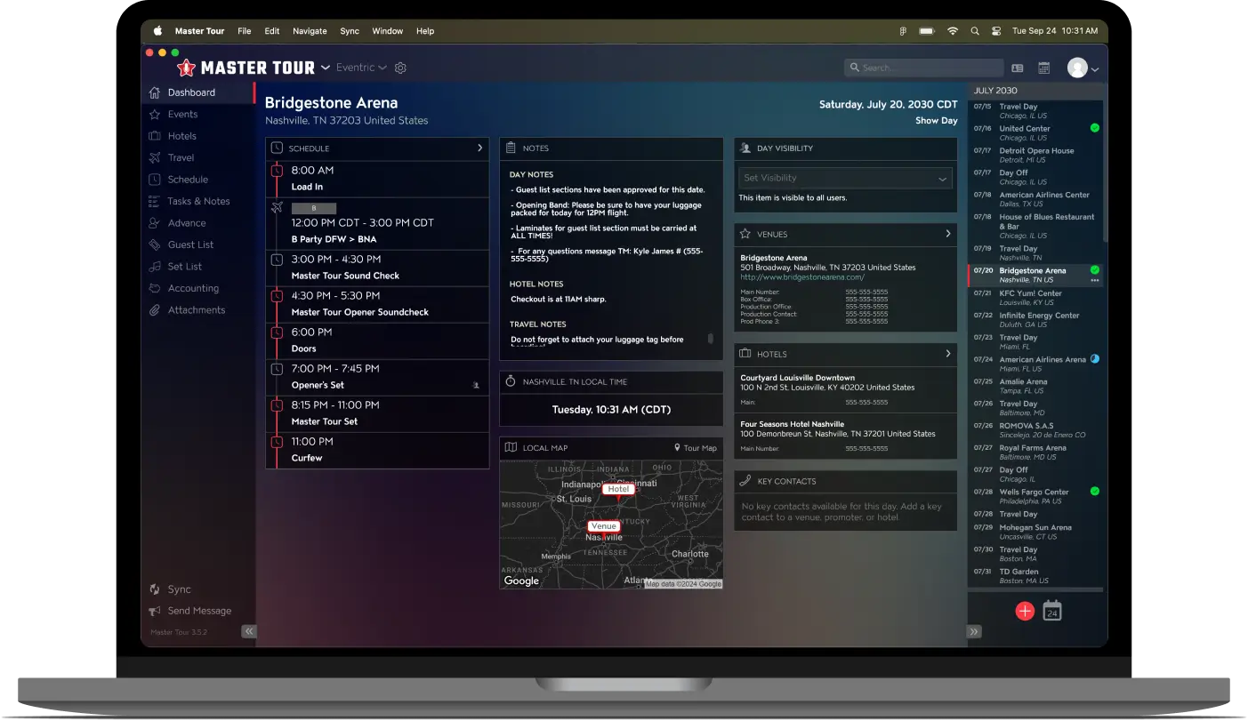Click the Day Visibility header icon
1248x721 pixels.
(745, 148)
